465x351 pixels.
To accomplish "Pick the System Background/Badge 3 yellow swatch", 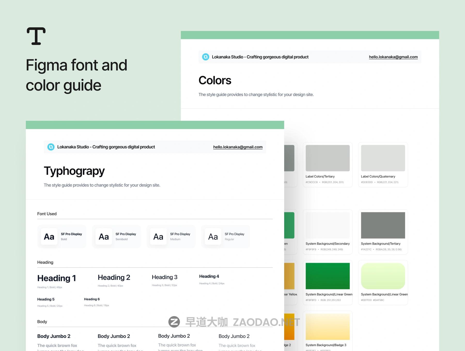I will point(328,327).
